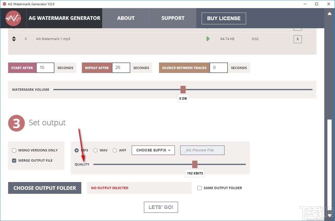Image resolution: width=335 pixels, height=221 pixels.
Task: Uncheck Merge Output File checkbox
Action: [x=14, y=161]
